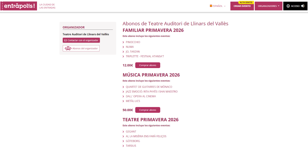Buy the Familiar Primavera 2026 abono
This screenshot has height=148, width=308.
[147, 65]
